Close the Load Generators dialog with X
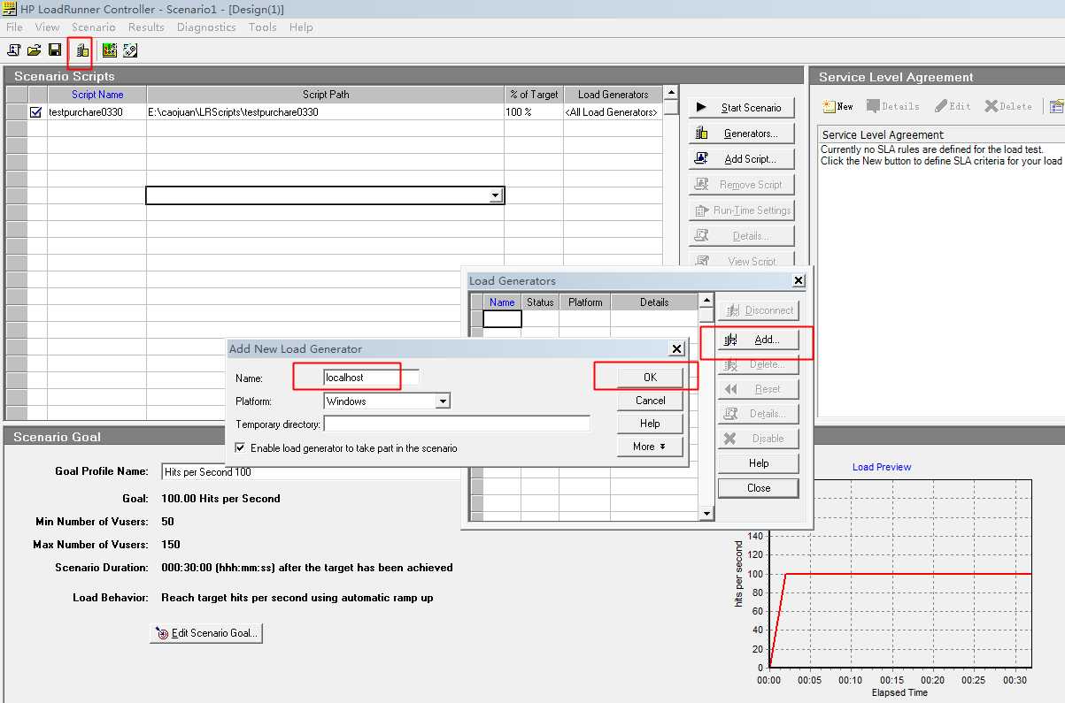 pyautogui.click(x=799, y=281)
